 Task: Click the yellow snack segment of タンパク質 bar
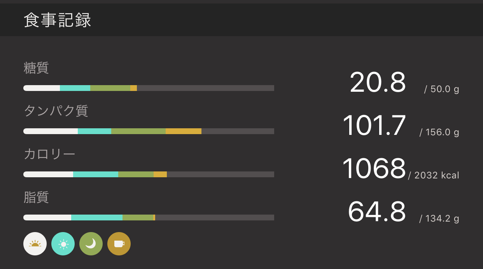pyautogui.click(x=184, y=131)
